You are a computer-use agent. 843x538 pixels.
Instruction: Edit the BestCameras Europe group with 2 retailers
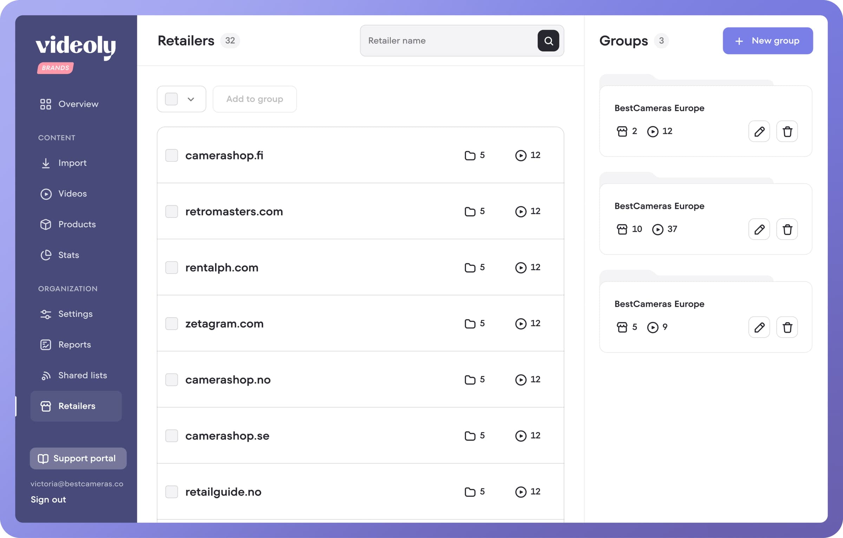click(x=759, y=131)
